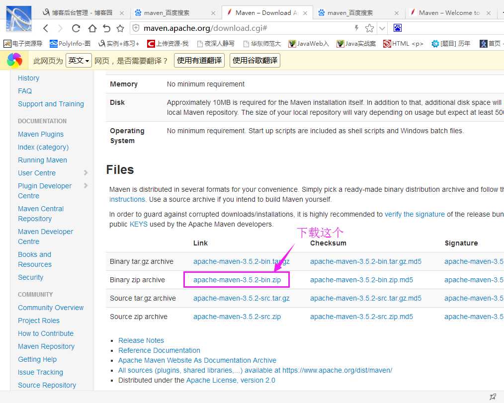Open [题目] 历年 bookmark

point(451,44)
